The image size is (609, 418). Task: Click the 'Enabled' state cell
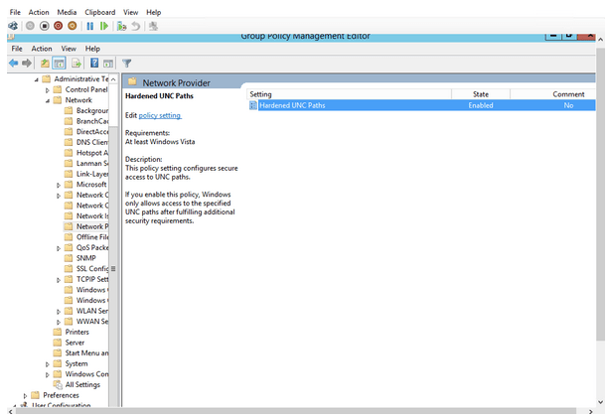481,105
